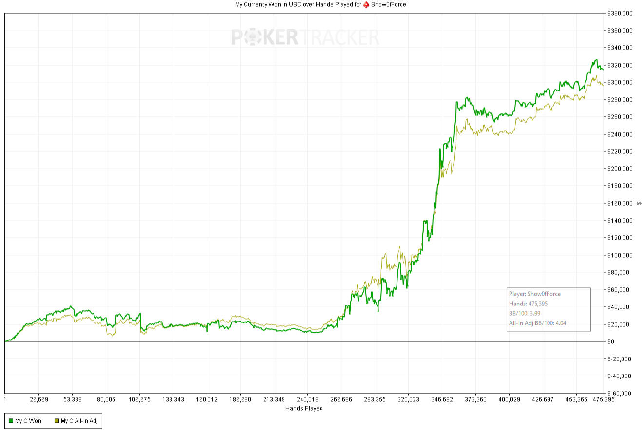Open the Player: Show0fForce entry in the info box

click(534, 294)
